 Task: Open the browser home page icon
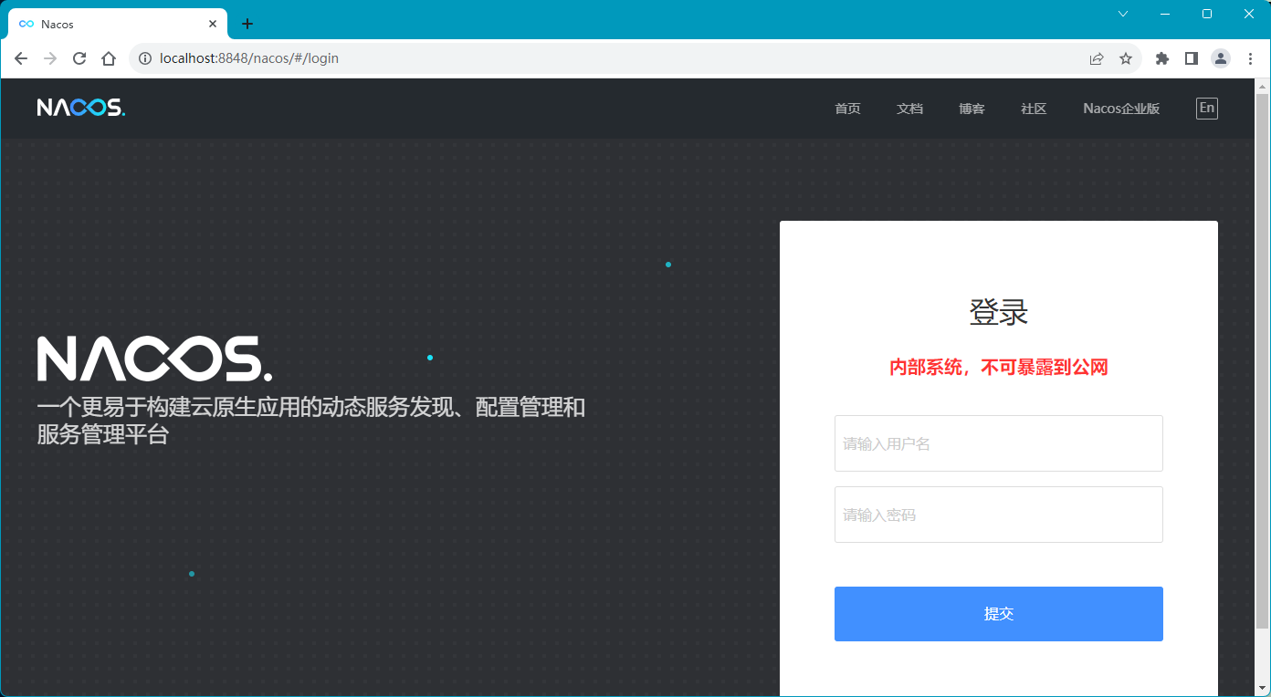click(109, 58)
